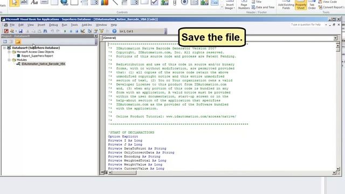Run the macro with the play icon
The width and height of the screenshot is (345, 194).
click(65, 31)
